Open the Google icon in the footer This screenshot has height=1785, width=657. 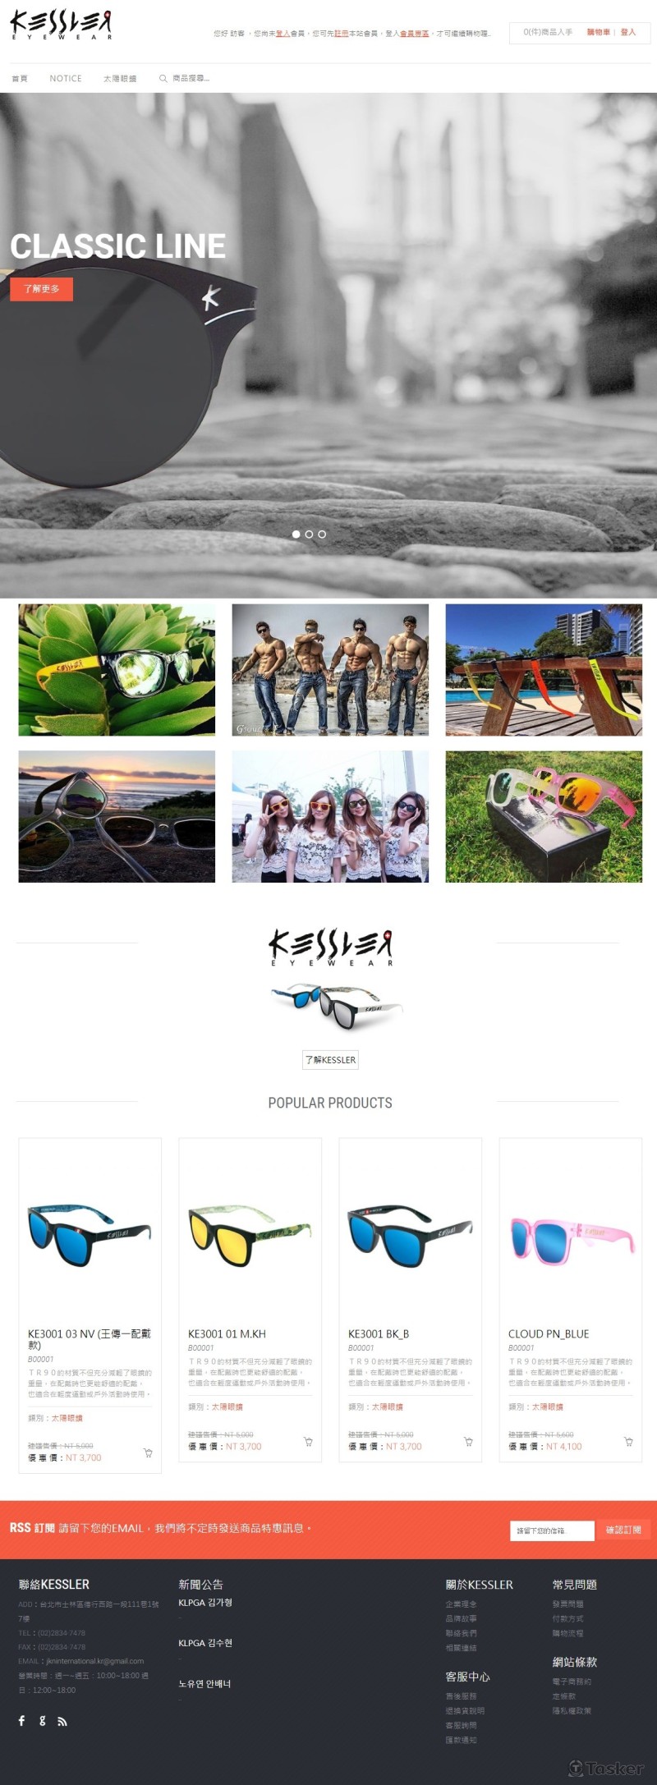42,1720
